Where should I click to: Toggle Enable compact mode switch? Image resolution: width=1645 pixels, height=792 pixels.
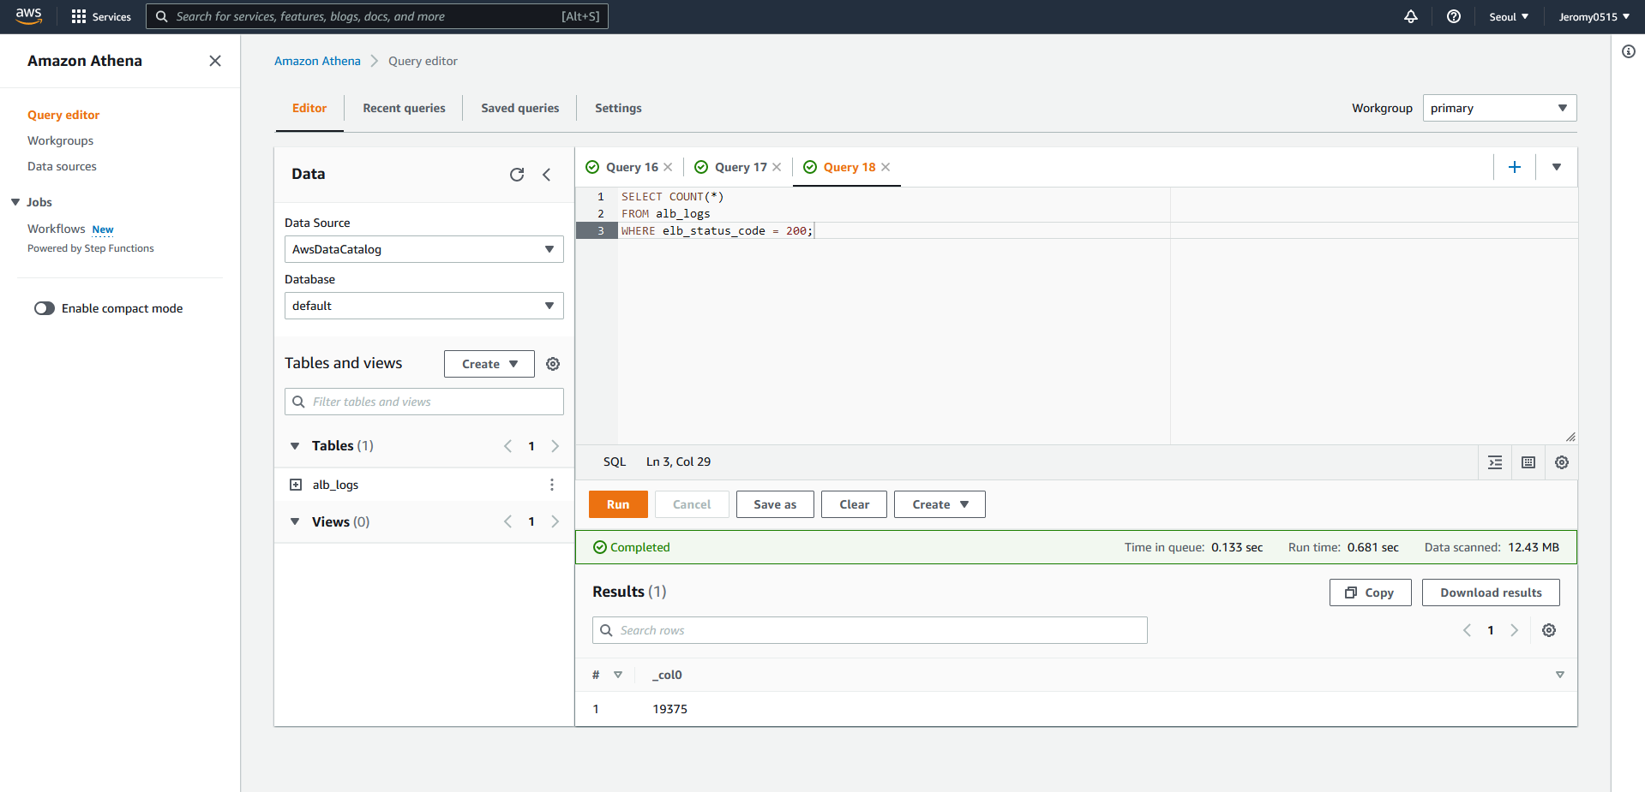tap(45, 308)
